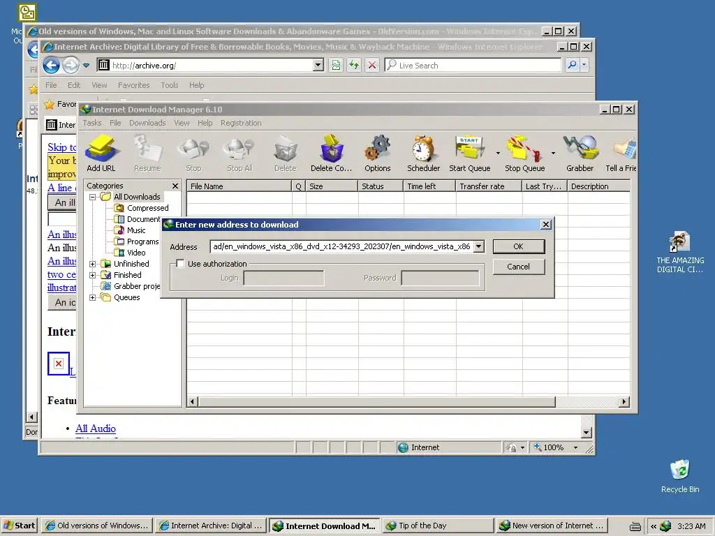Open the IE address bar dropdown arrow
Image resolution: width=715 pixels, height=536 pixels.
click(318, 65)
